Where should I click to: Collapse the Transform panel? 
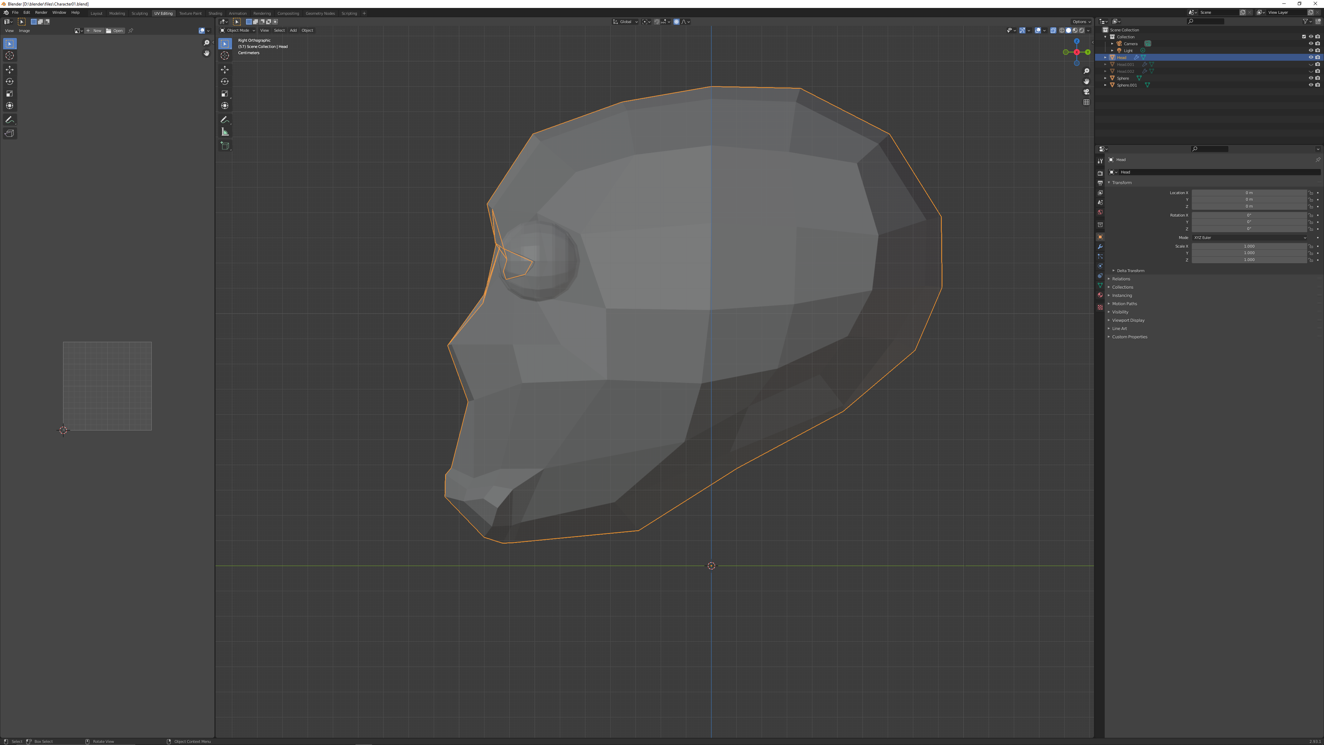[x=1122, y=182]
